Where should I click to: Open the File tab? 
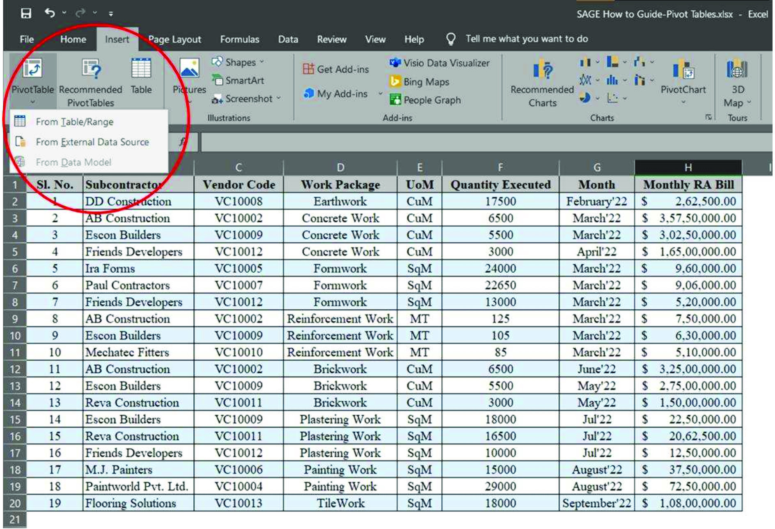tap(27, 39)
